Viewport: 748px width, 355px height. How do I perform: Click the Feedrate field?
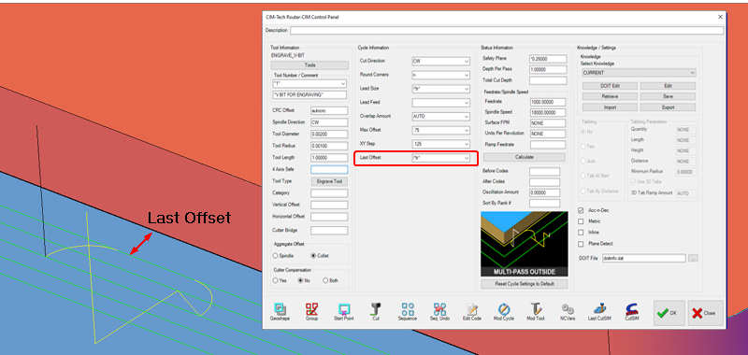coord(548,102)
